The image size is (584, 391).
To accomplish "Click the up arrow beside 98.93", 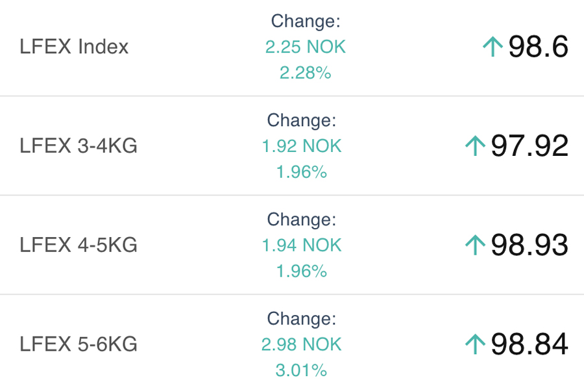I will click(x=476, y=245).
